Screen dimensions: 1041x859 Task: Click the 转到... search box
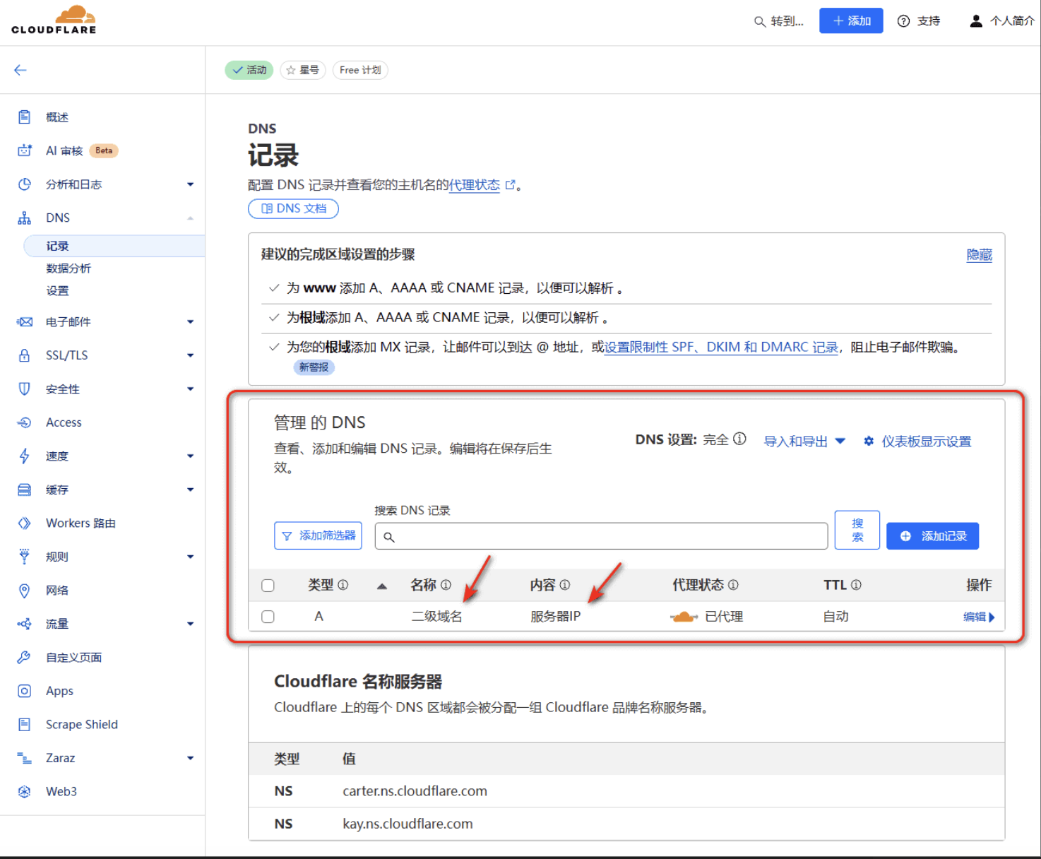(x=779, y=21)
